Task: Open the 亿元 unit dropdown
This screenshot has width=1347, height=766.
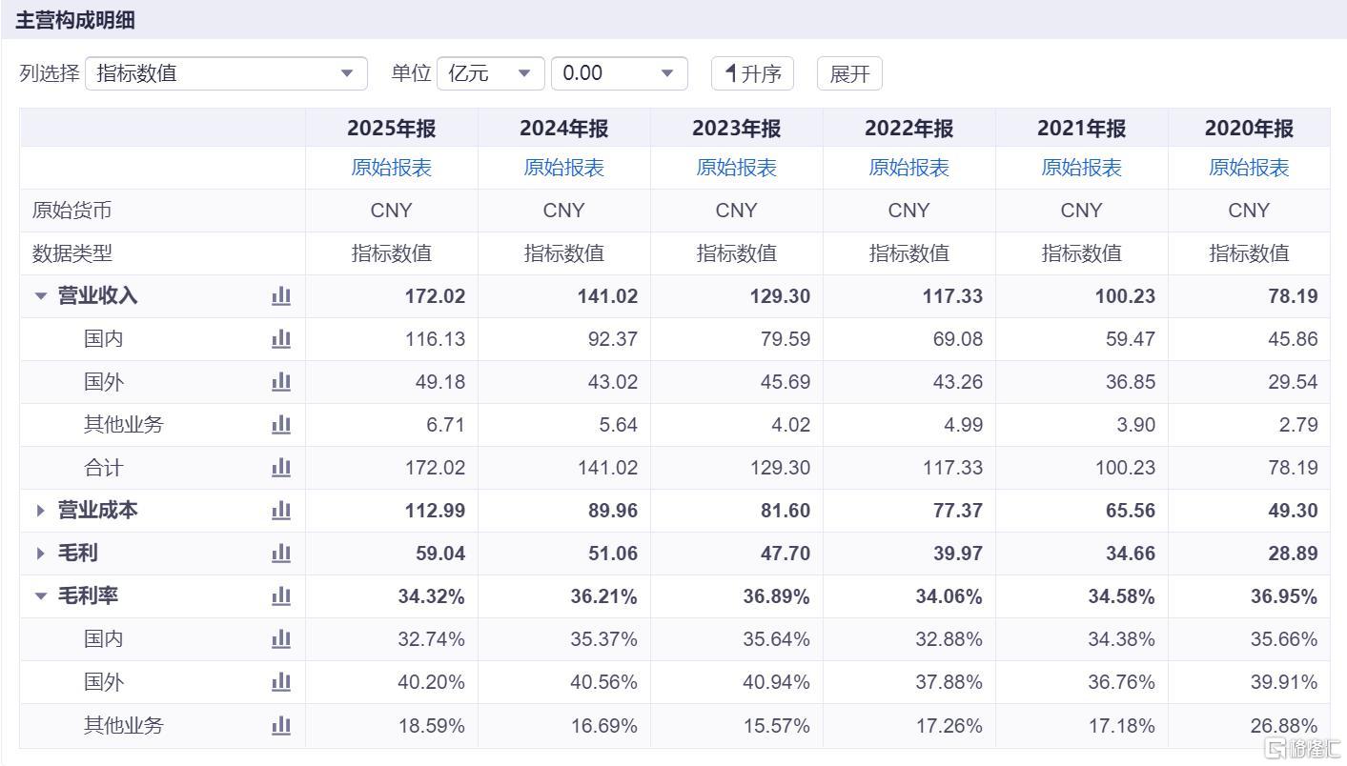Action: pyautogui.click(x=491, y=73)
